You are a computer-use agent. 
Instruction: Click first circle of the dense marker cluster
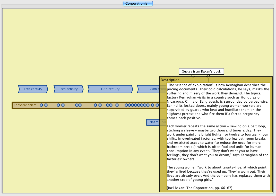(x=126, y=105)
